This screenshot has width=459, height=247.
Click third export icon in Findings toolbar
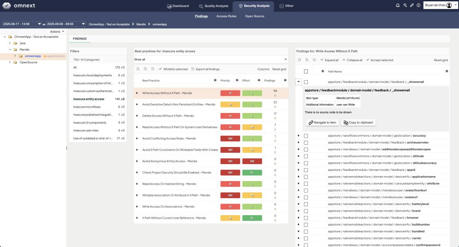point(314,60)
